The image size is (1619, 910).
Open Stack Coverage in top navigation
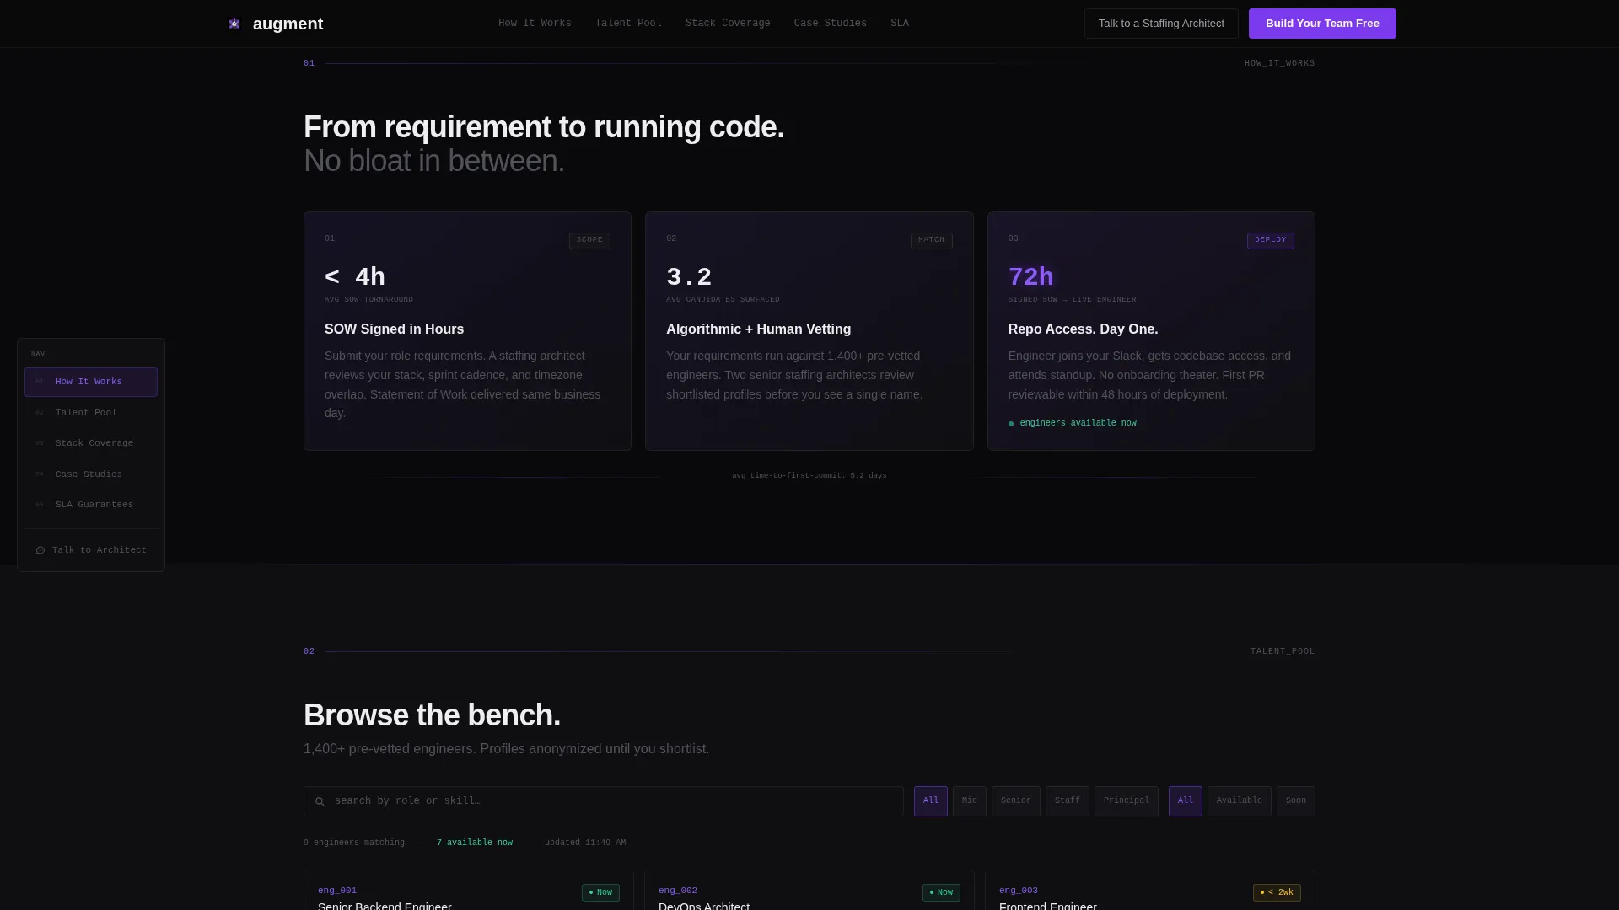[728, 24]
